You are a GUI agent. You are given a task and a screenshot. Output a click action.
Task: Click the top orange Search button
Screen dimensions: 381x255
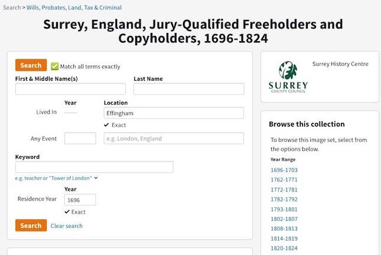point(31,65)
